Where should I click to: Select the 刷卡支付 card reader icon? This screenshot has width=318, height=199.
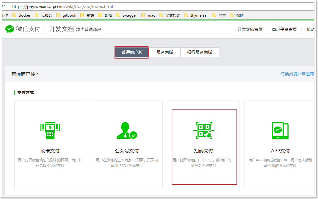(x=50, y=130)
